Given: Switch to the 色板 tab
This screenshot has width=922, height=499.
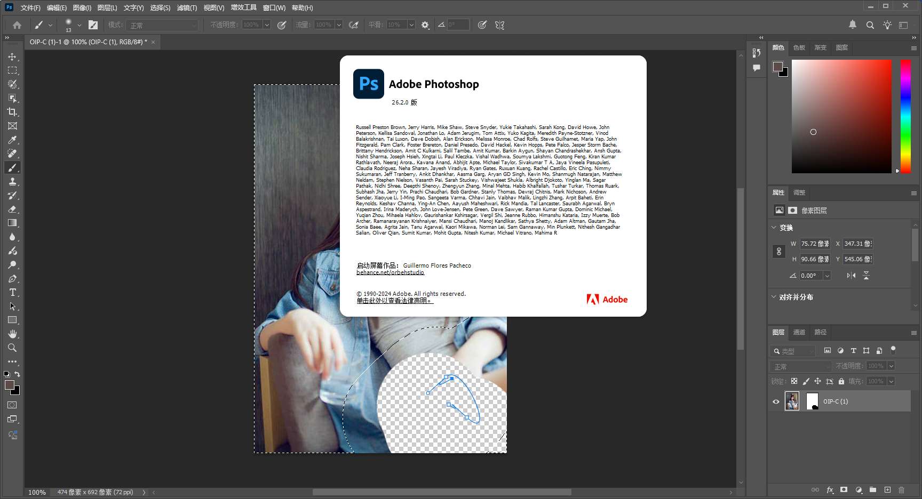Looking at the screenshot, I should point(799,47).
